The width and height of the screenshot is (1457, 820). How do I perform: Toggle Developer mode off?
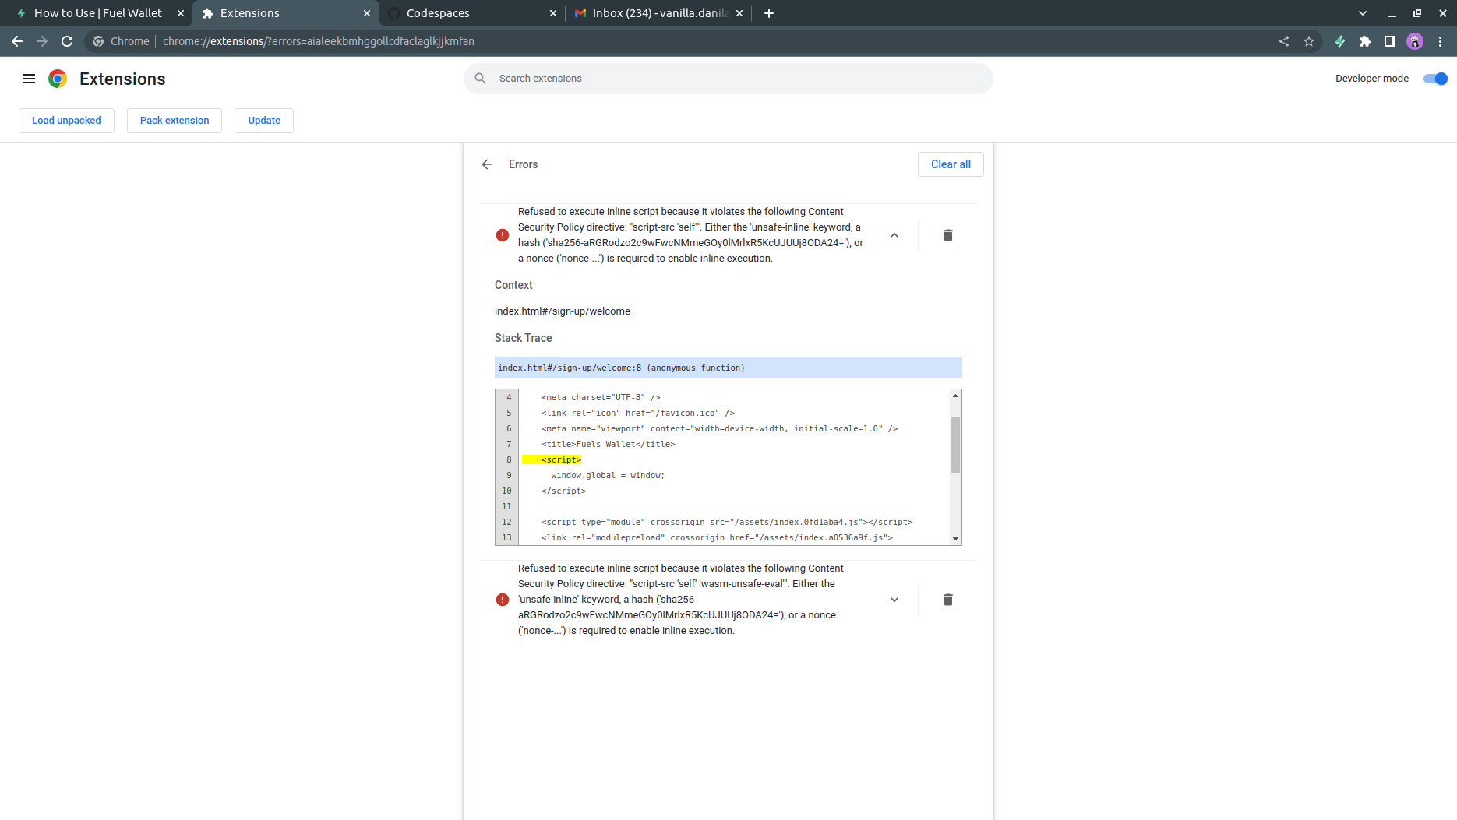point(1434,78)
